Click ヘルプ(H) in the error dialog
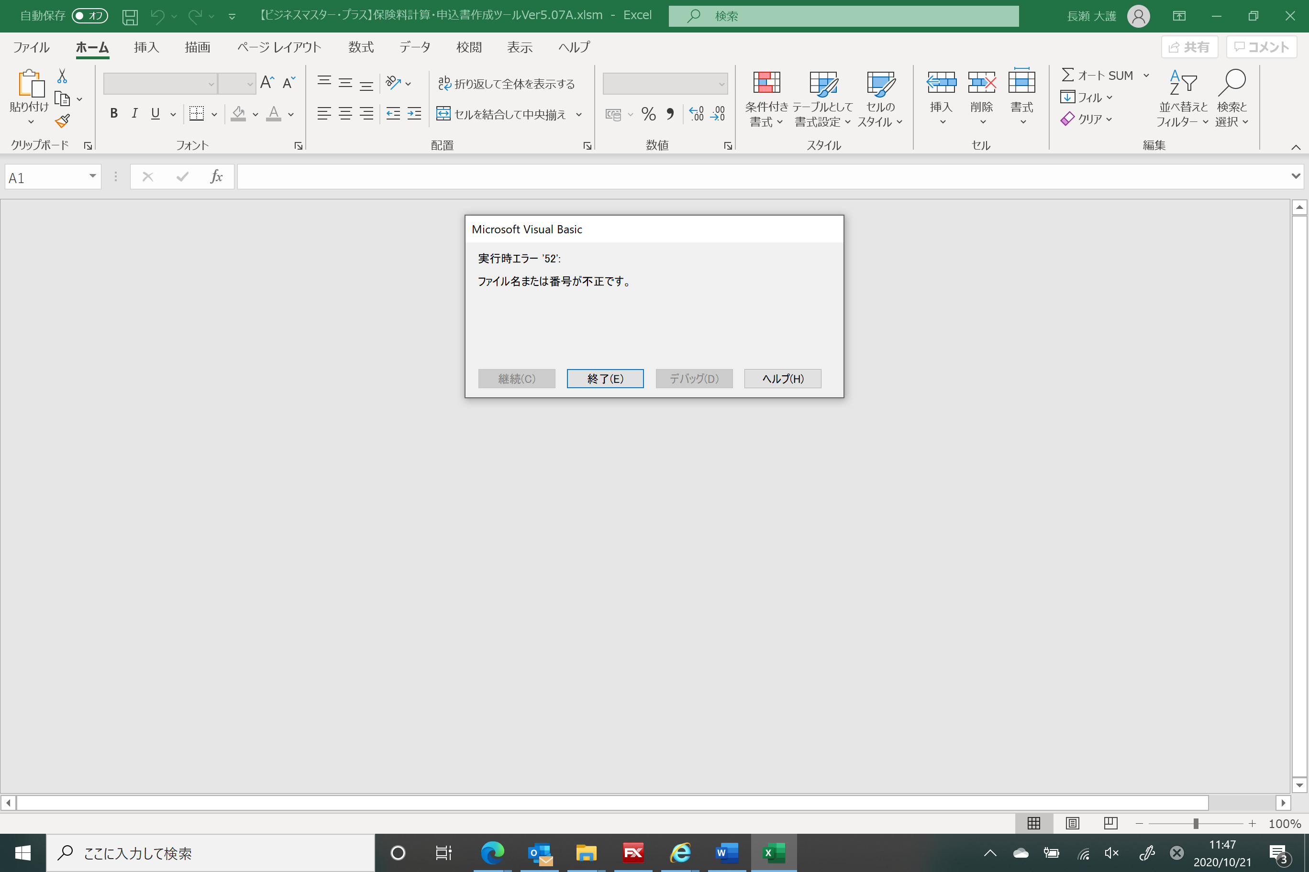 [x=783, y=378]
